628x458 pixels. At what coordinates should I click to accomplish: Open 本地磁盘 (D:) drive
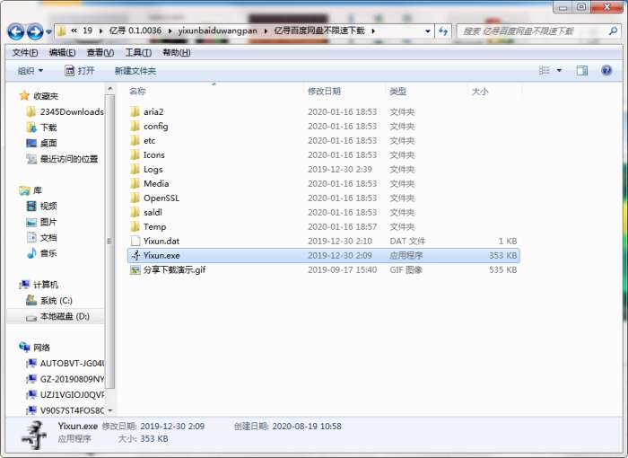click(x=57, y=316)
